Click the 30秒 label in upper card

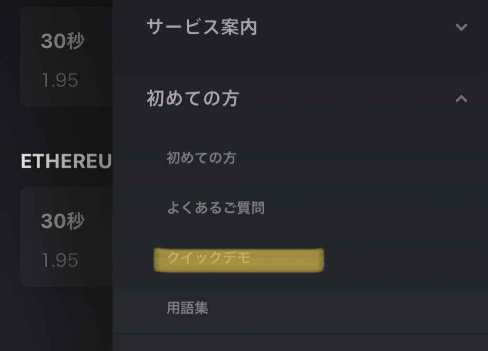click(x=62, y=41)
